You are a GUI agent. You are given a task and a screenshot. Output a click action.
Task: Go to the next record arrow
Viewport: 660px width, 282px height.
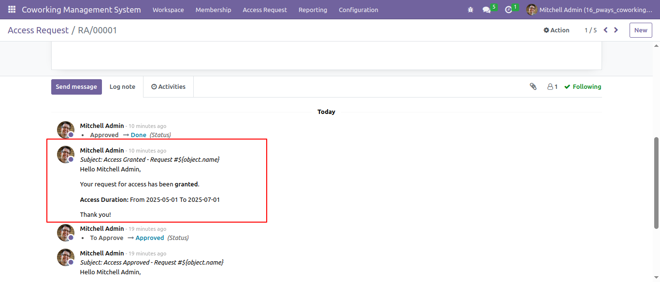(616, 30)
